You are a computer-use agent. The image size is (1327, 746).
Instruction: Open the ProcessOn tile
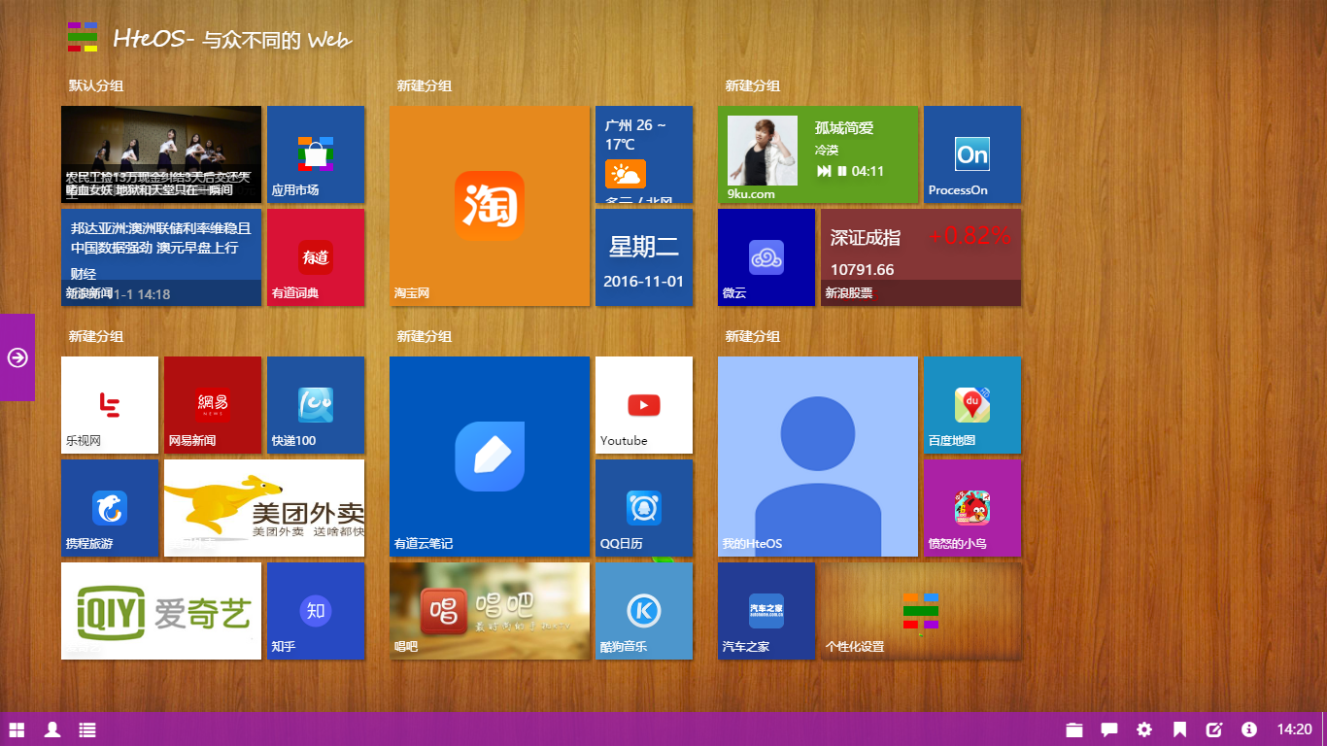click(972, 154)
